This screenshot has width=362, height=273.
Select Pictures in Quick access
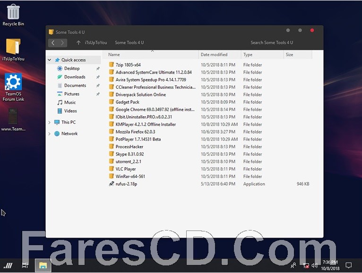[x=71, y=94]
